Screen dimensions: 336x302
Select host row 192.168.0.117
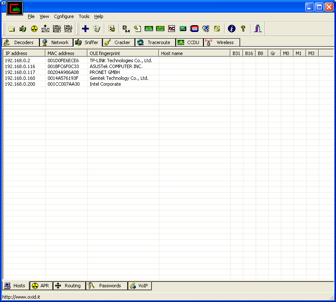[168, 72]
